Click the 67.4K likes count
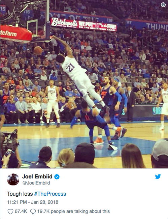 21,211
